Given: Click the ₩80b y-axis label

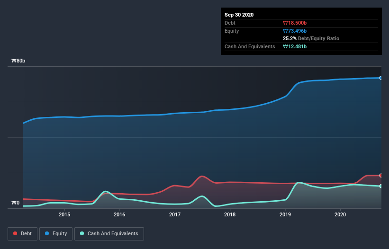Looking at the screenshot, I should [18, 61].
